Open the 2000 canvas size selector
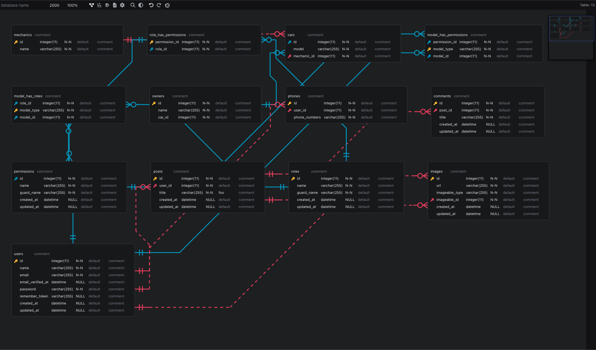Viewport: 596px width, 350px height. tap(54, 5)
